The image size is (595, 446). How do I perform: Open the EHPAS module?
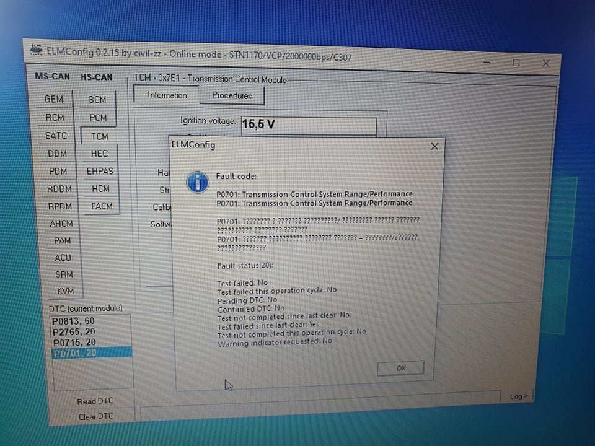[100, 170]
